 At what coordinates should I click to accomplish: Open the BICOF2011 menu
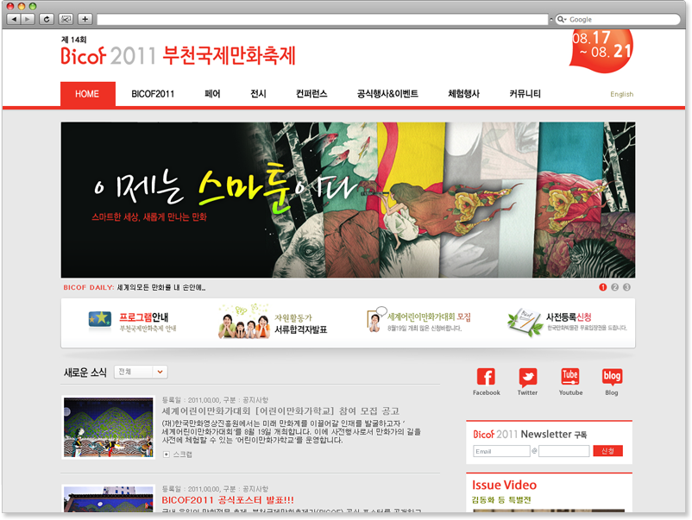coord(153,94)
